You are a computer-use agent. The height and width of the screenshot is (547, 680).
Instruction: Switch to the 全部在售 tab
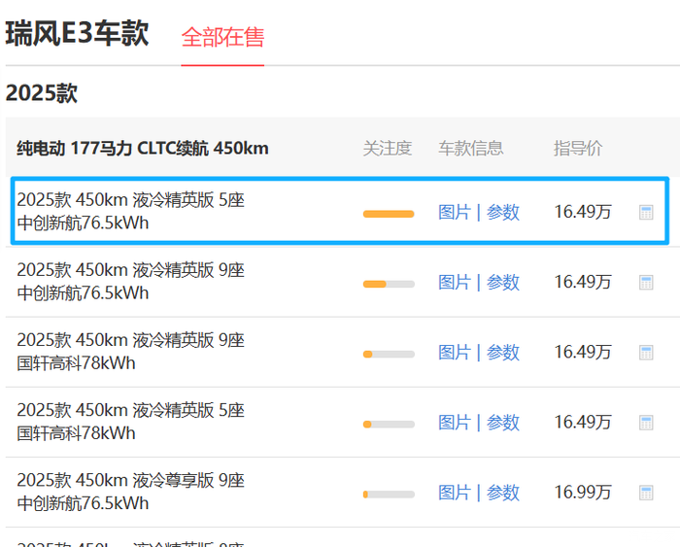(x=222, y=38)
